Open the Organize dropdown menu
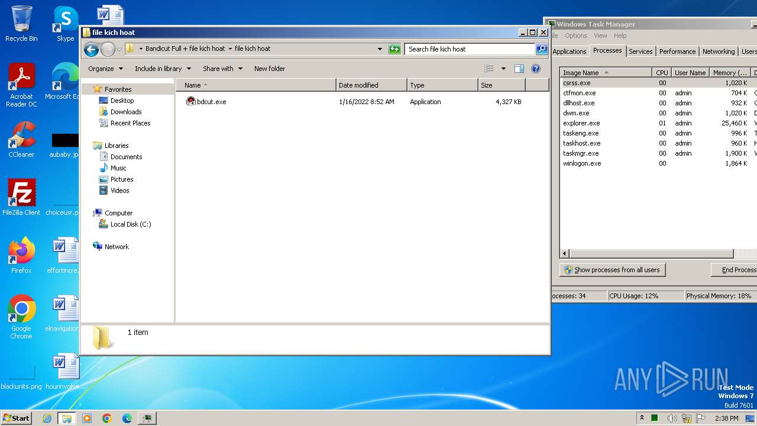Screen dimensions: 757x426 coord(105,69)
